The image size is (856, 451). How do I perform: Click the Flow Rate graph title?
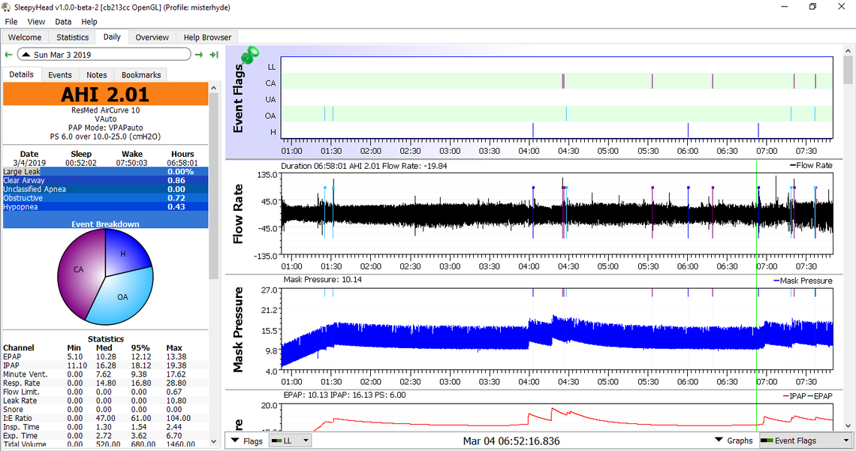click(x=238, y=214)
